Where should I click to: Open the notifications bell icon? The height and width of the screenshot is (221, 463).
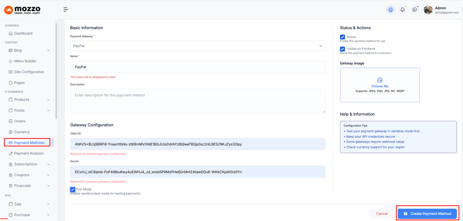point(403,10)
